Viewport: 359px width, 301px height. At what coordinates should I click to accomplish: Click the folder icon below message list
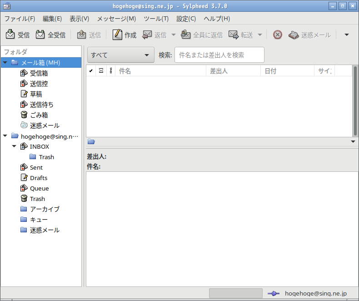click(91, 141)
